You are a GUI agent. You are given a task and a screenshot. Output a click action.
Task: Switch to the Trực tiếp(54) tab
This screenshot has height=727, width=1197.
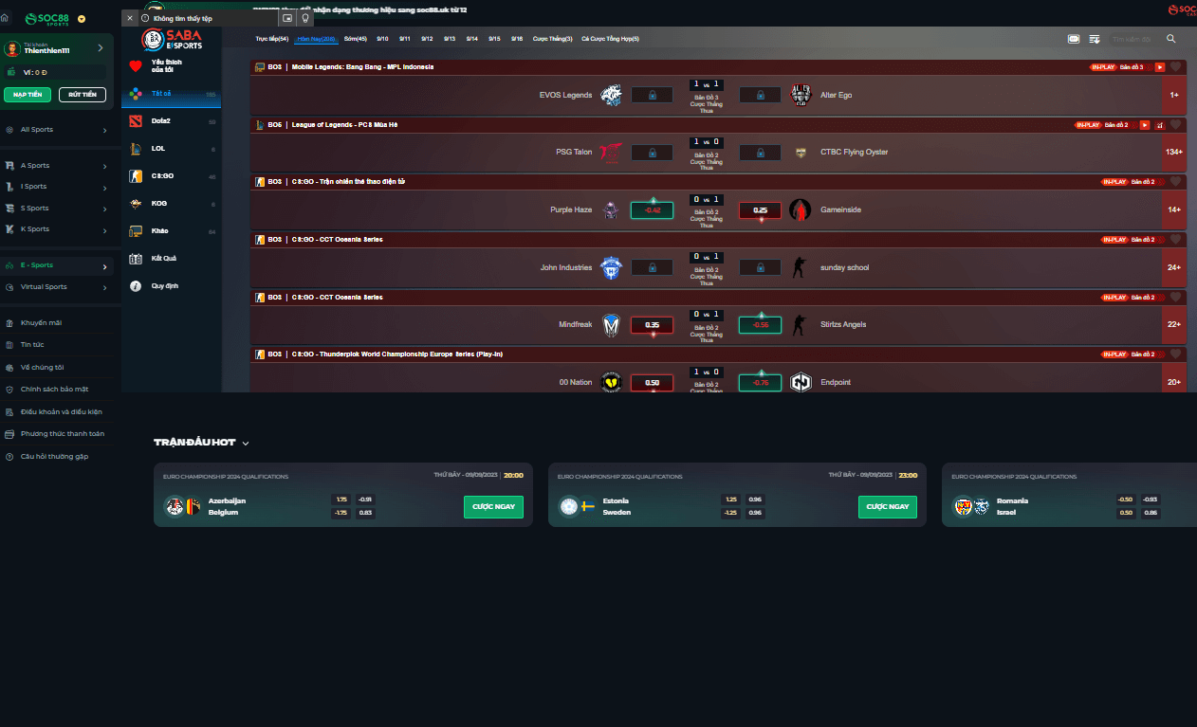point(271,39)
